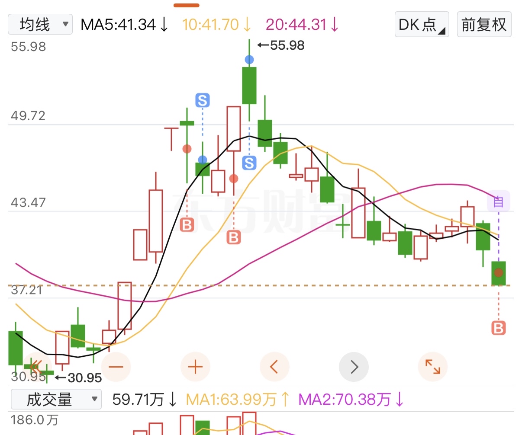Open the 均线 indicator dropdown
The image size is (522, 435).
(x=40, y=24)
